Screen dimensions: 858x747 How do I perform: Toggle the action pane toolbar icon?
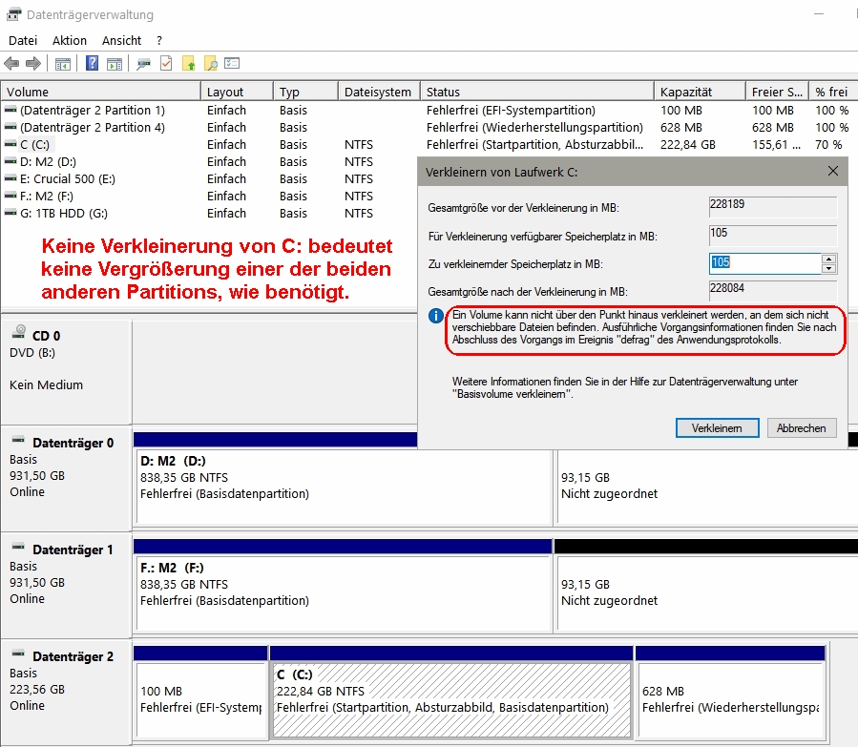coord(115,64)
